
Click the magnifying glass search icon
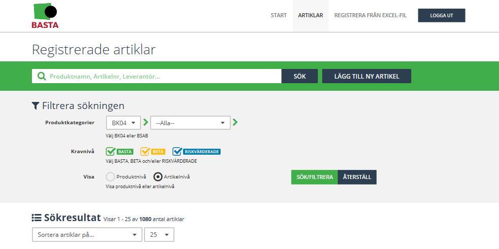(x=42, y=76)
